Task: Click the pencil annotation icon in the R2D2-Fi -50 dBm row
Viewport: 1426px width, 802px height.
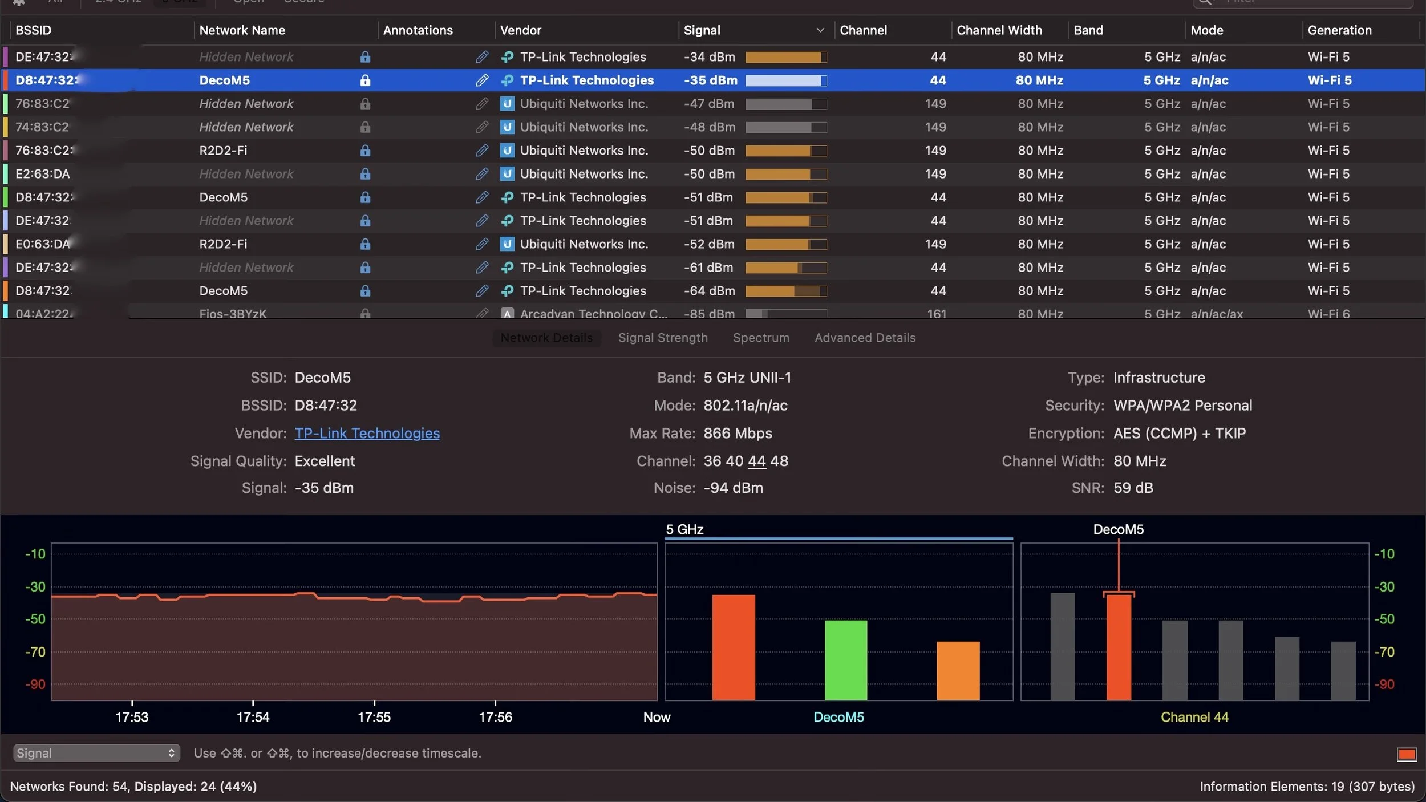Action: click(482, 151)
